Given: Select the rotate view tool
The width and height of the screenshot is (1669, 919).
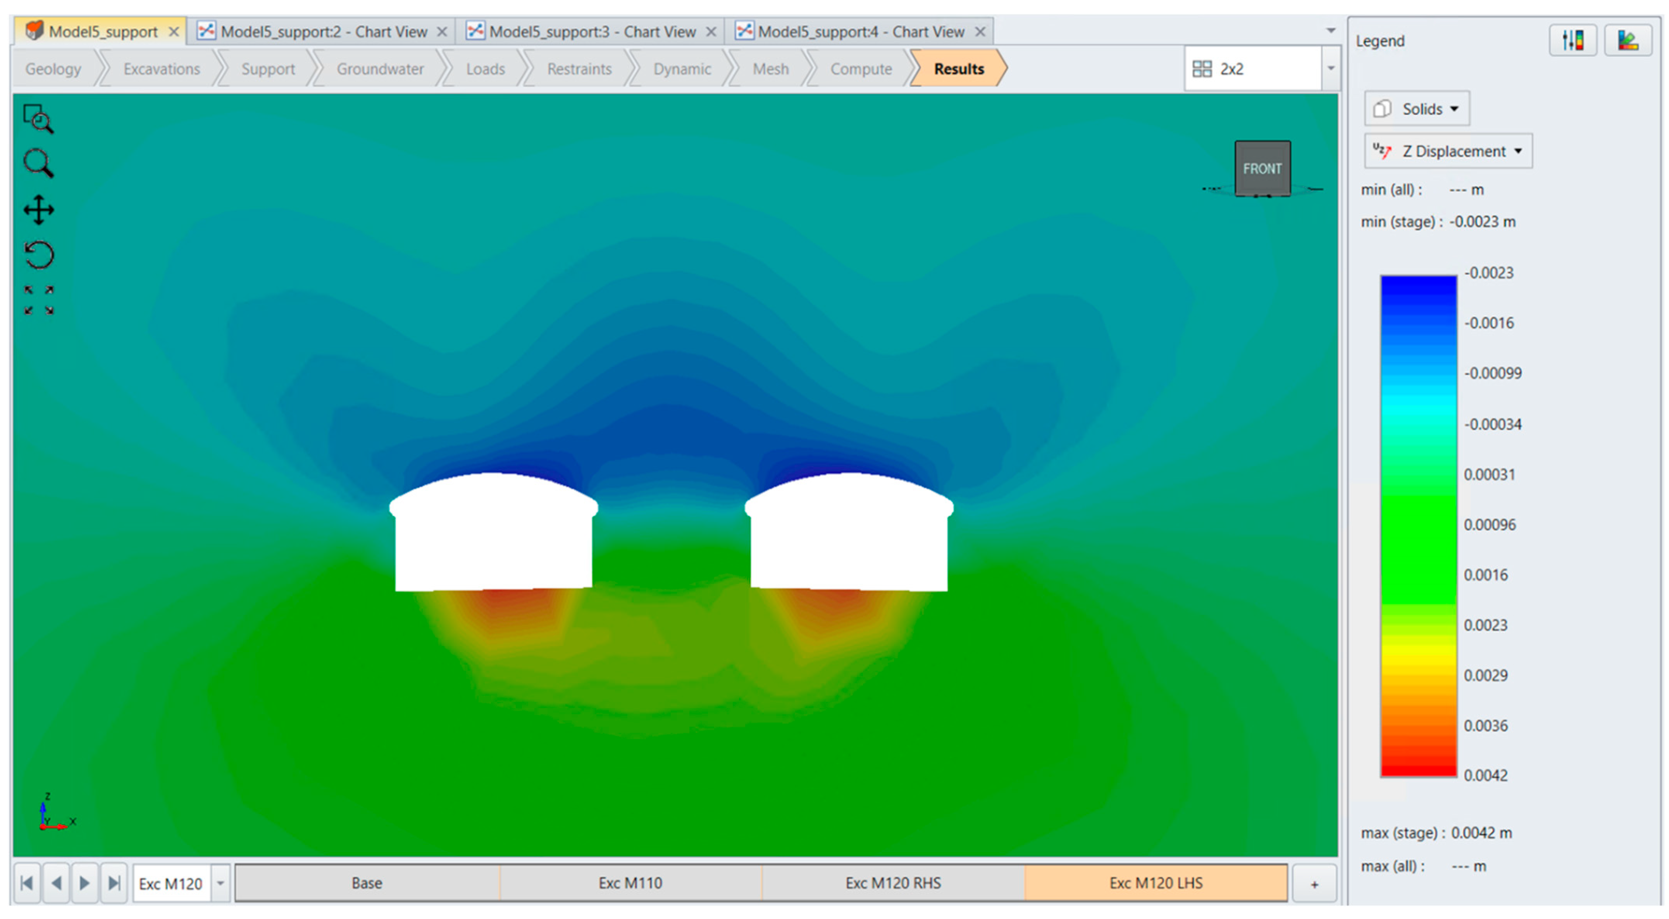Looking at the screenshot, I should click(38, 255).
